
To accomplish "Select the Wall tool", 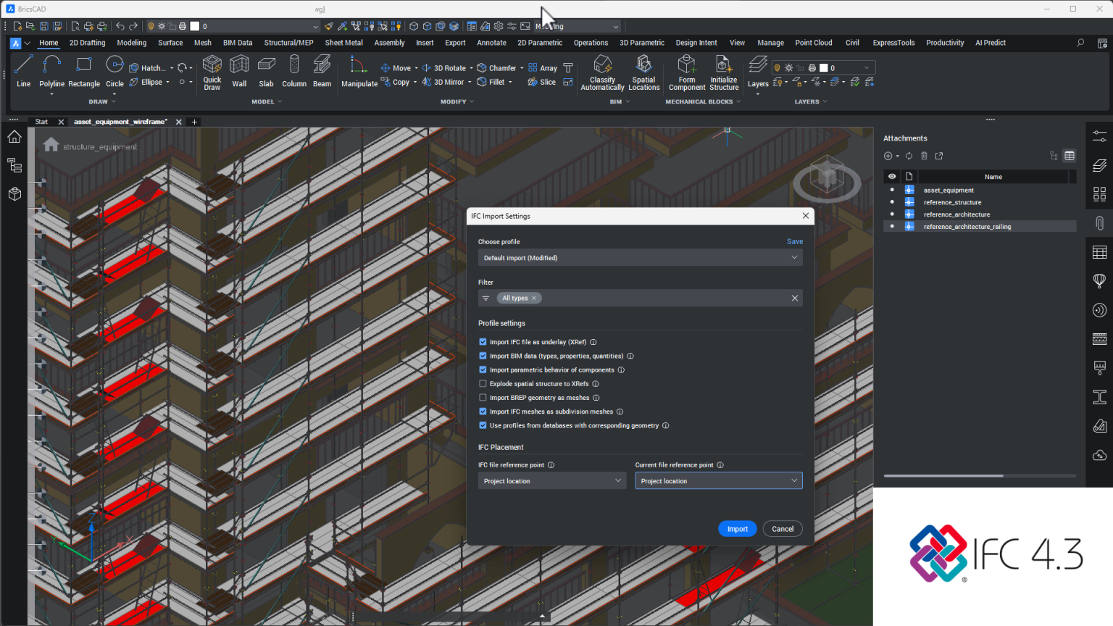I will pos(239,72).
